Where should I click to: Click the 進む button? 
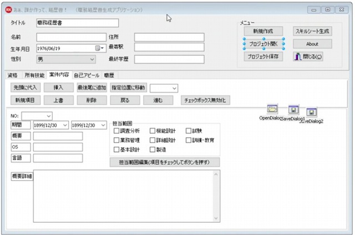point(158,100)
